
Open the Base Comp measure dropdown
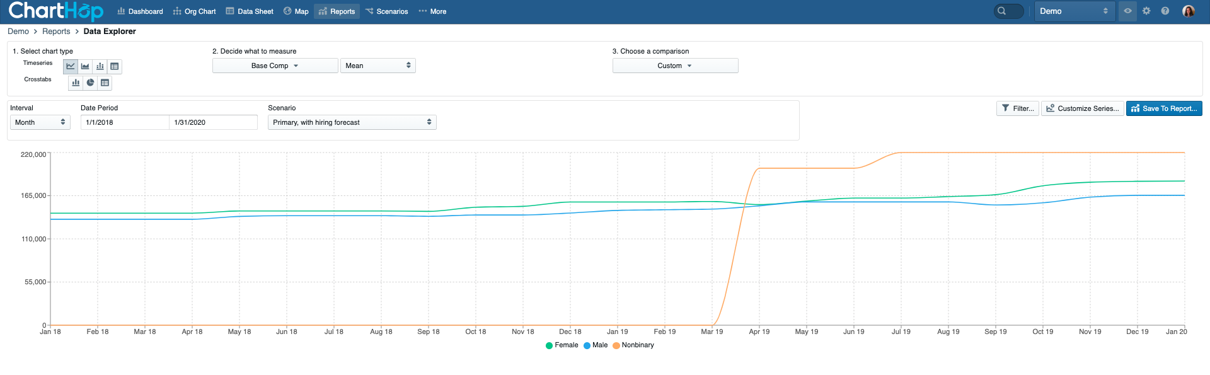[275, 66]
